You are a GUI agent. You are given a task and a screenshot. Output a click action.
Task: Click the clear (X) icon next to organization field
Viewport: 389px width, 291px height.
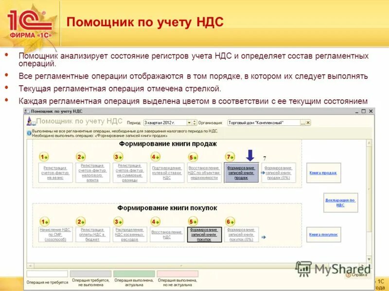[307, 121]
